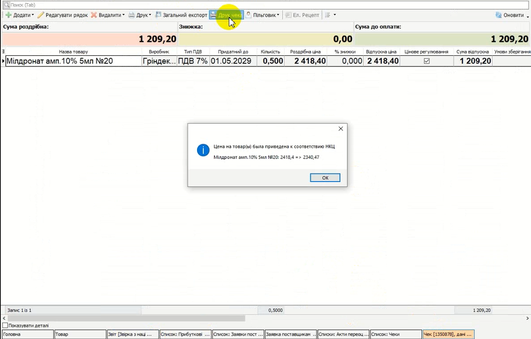The width and height of the screenshot is (531, 339).
Task: Close the price notification dialog
Action: pyautogui.click(x=340, y=129)
